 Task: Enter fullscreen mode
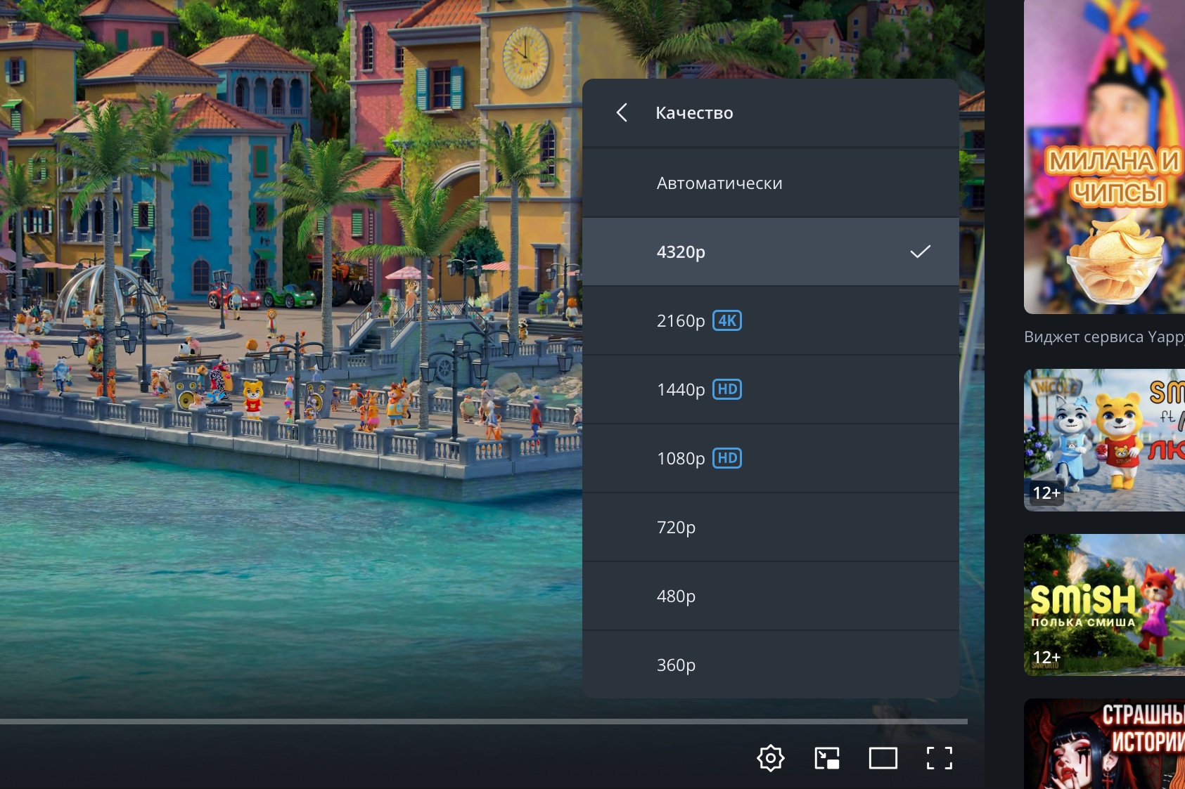click(x=940, y=758)
